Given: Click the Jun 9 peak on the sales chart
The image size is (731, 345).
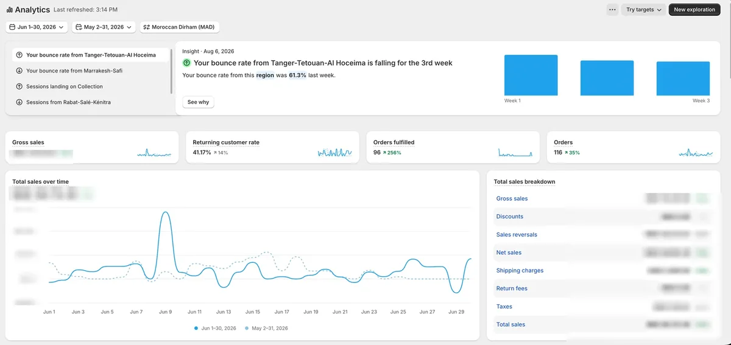Looking at the screenshot, I should pyautogui.click(x=164, y=213).
